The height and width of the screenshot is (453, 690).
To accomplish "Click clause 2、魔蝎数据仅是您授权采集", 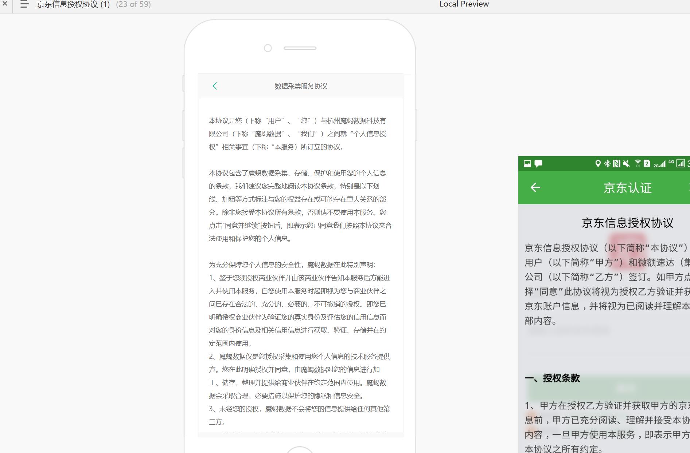I will click(300, 376).
